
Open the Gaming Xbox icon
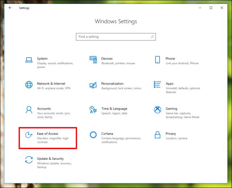coord(157,110)
